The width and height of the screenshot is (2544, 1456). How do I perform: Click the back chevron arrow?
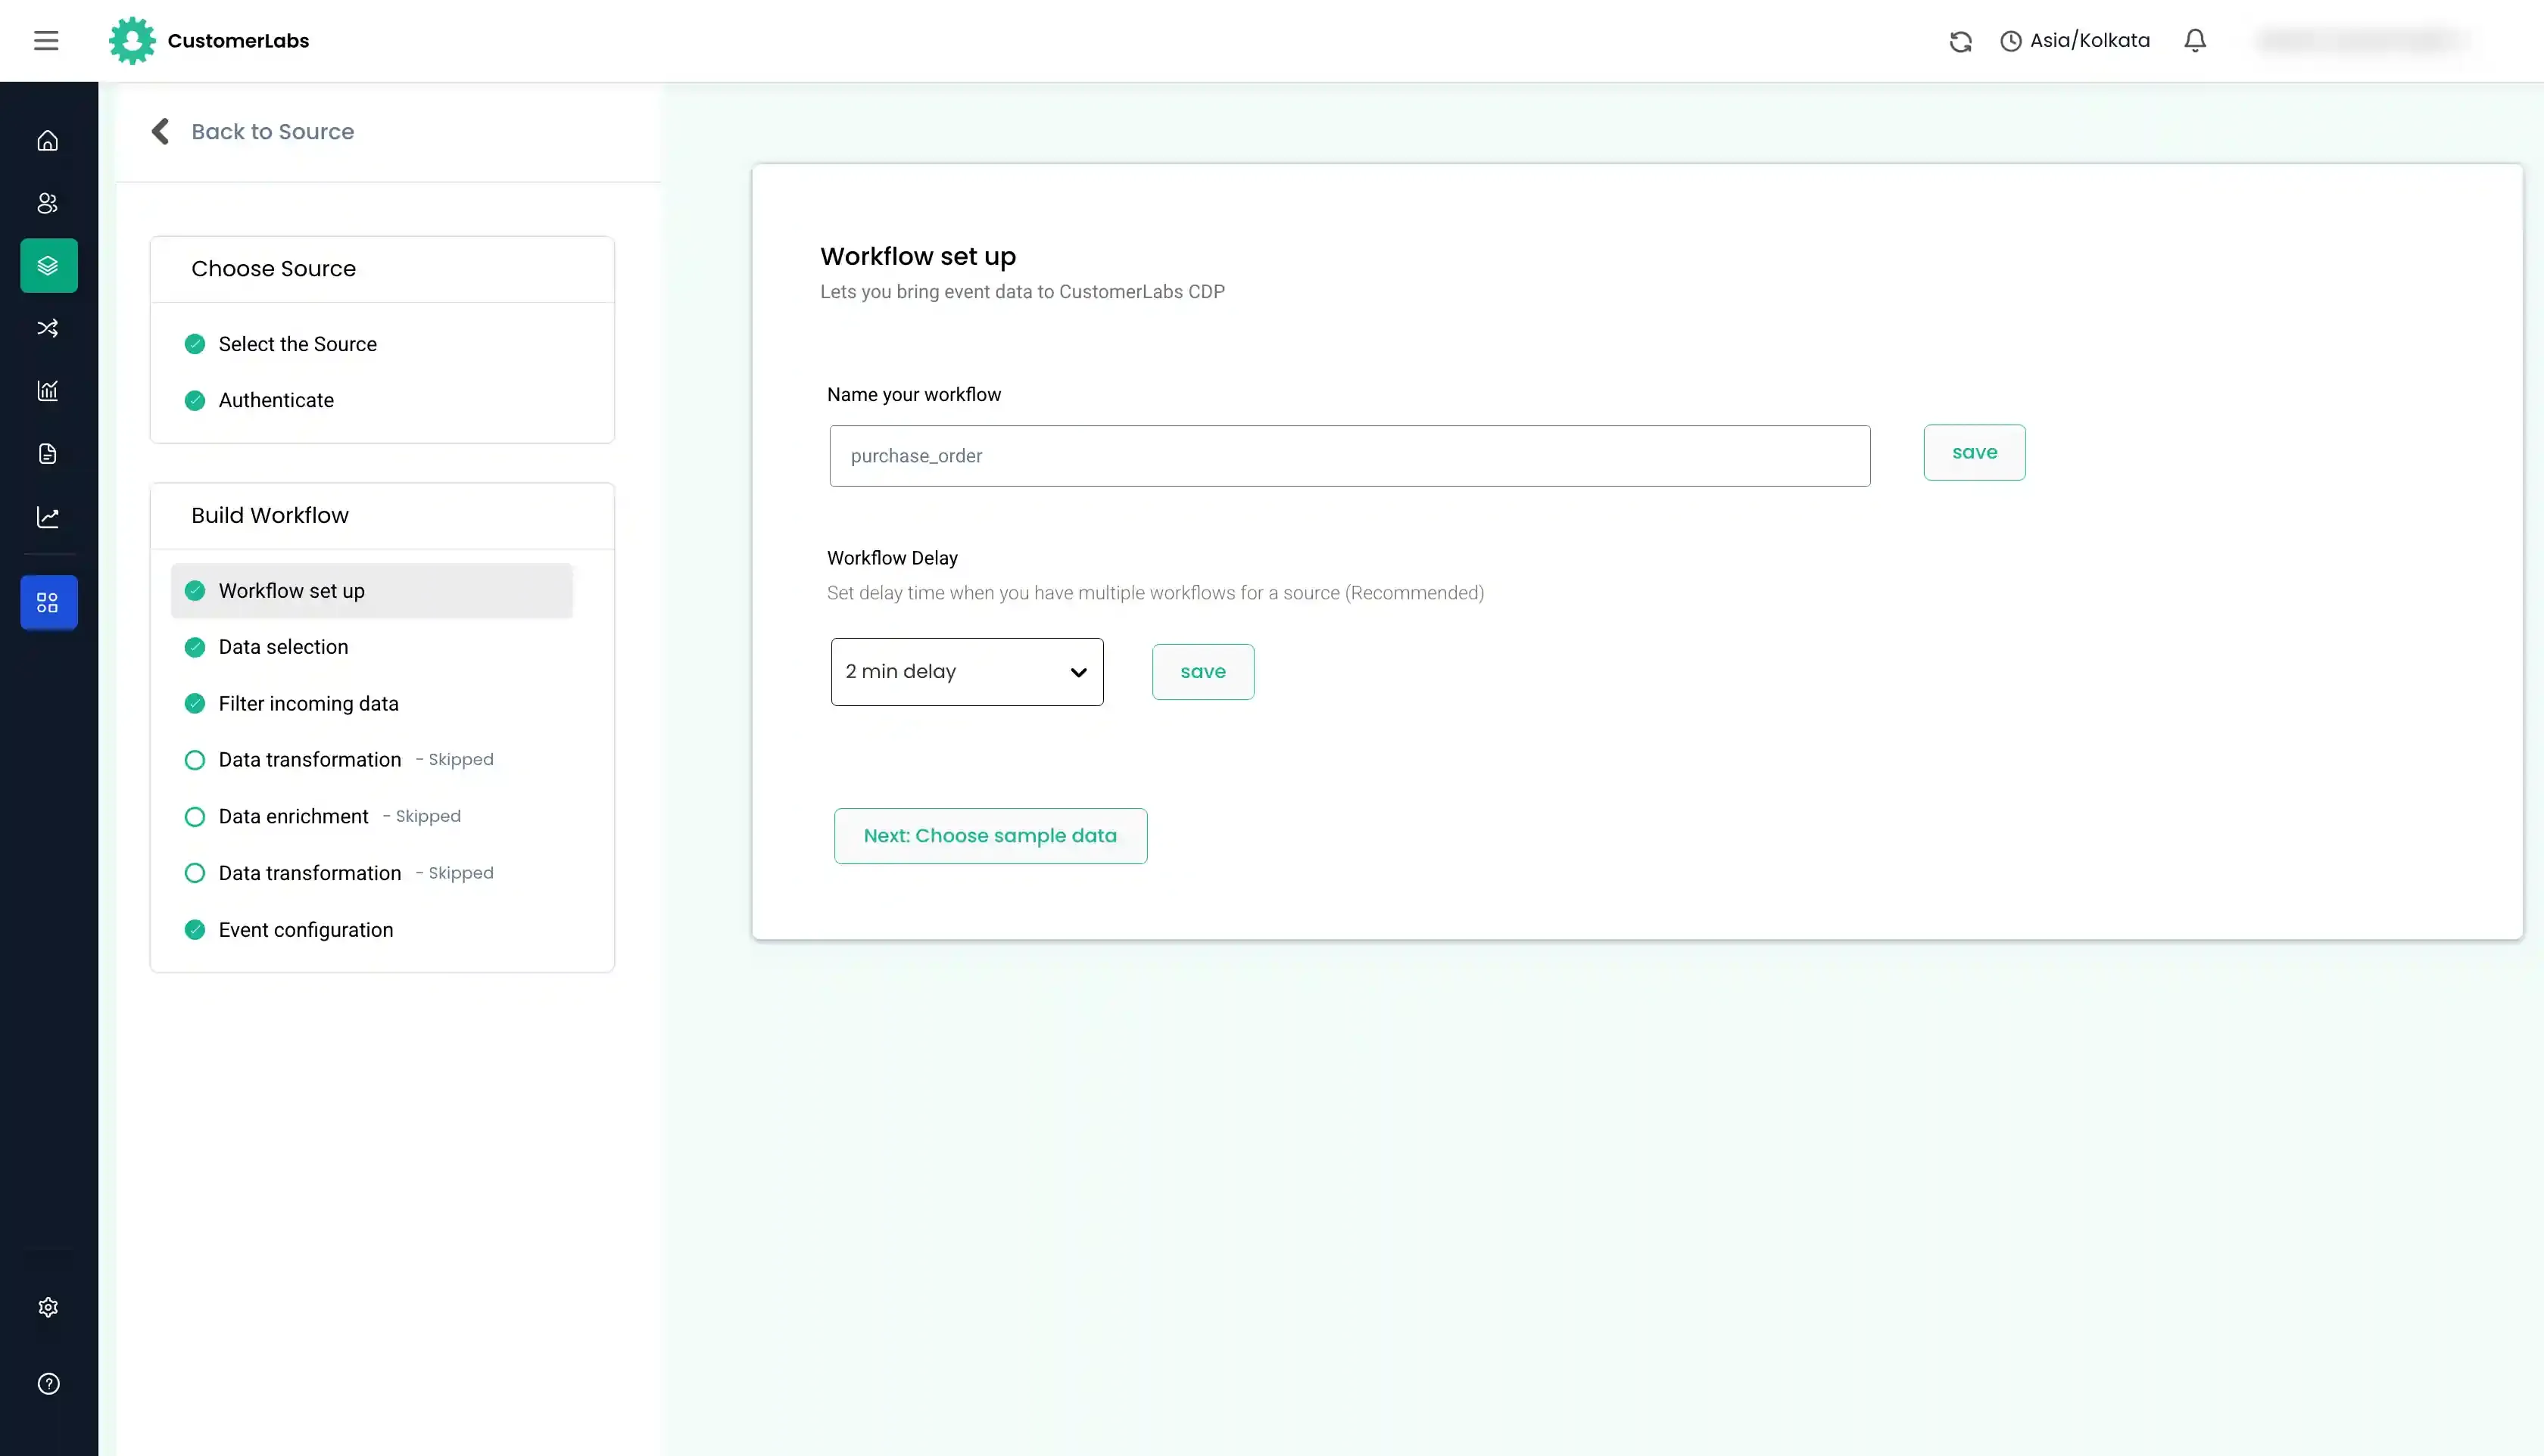(x=160, y=132)
